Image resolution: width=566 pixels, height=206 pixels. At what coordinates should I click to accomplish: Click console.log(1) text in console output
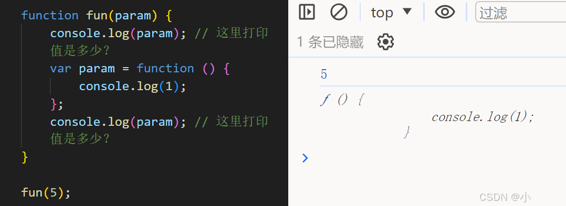click(x=482, y=117)
